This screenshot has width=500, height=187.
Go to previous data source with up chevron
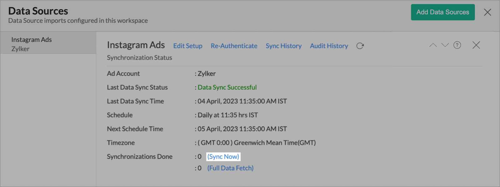point(433,45)
